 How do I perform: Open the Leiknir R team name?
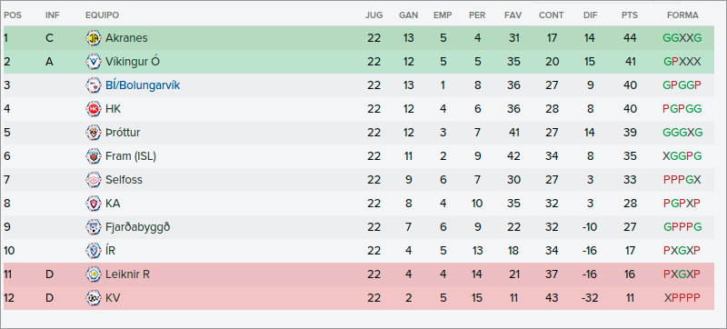point(127,274)
